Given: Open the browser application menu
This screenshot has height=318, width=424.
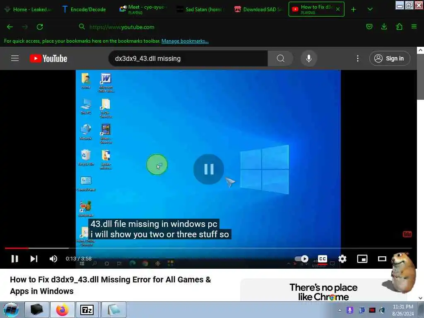Looking at the screenshot, I should coord(414,26).
